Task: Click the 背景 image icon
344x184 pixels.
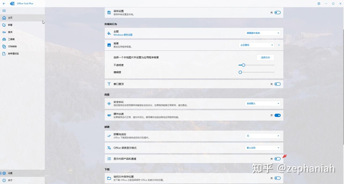Action: coord(109,45)
